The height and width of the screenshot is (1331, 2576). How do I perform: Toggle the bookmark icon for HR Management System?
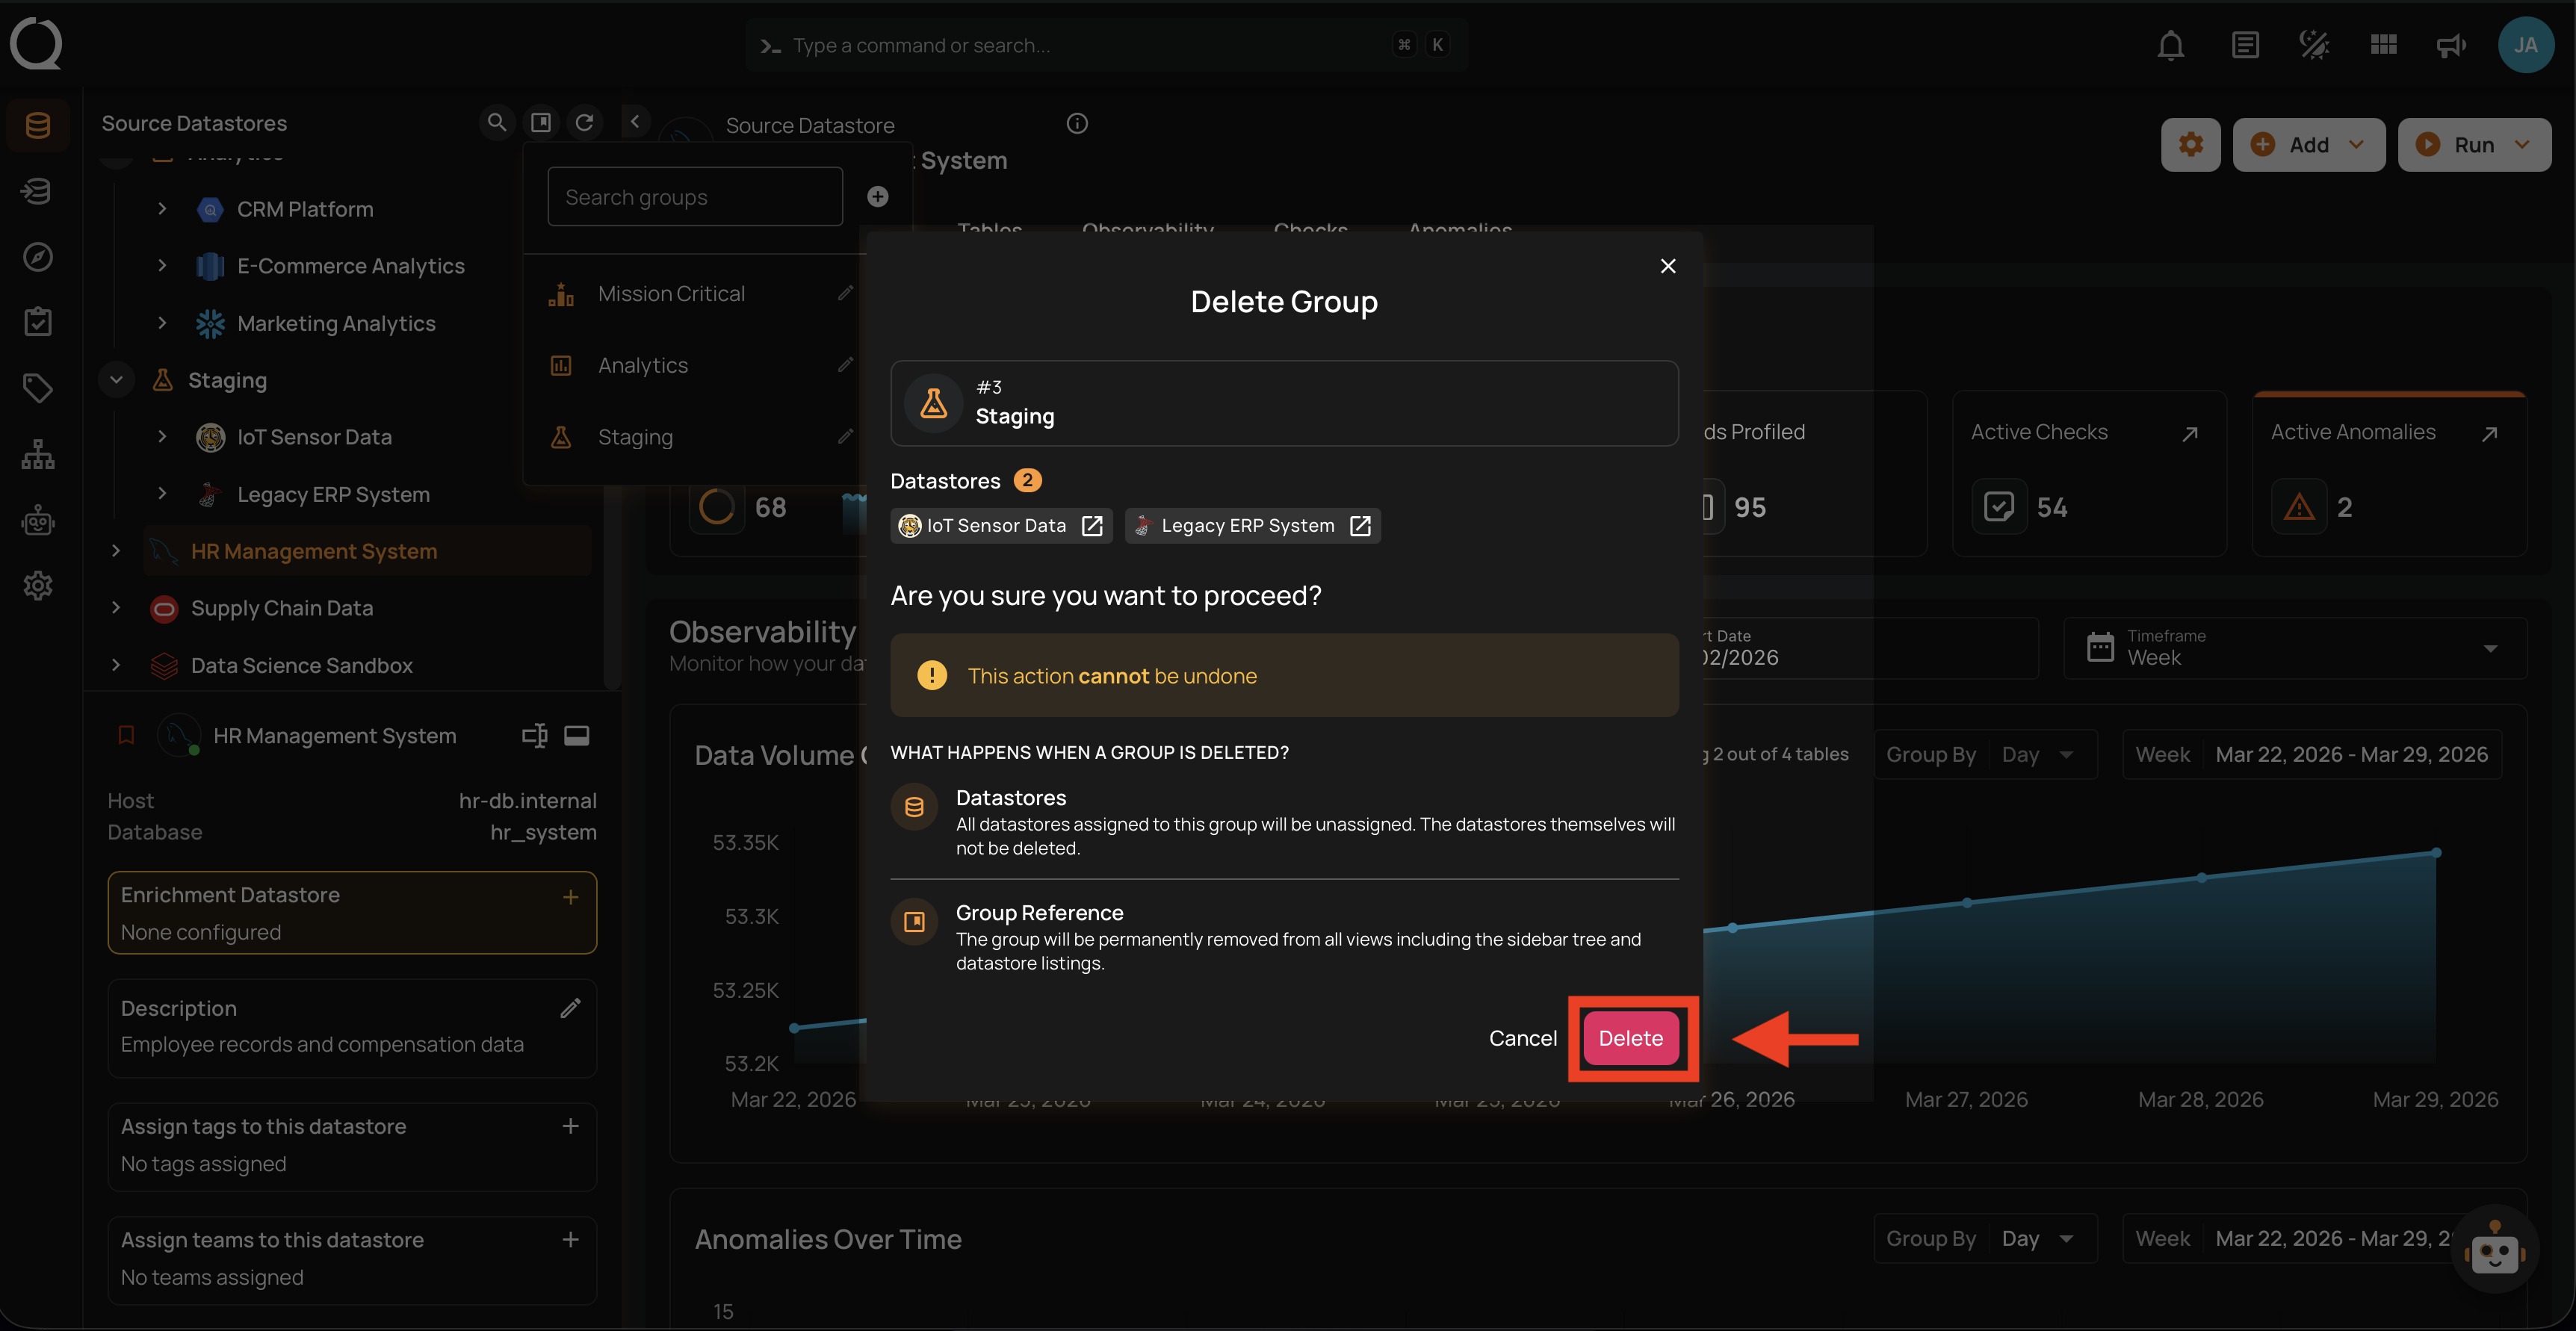[x=126, y=736]
